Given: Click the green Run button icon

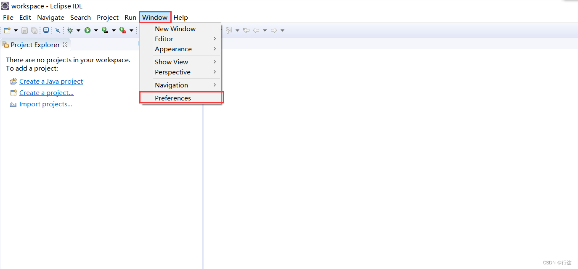Looking at the screenshot, I should [x=87, y=30].
